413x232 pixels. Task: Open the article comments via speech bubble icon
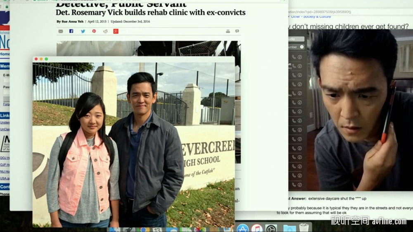click(237, 31)
